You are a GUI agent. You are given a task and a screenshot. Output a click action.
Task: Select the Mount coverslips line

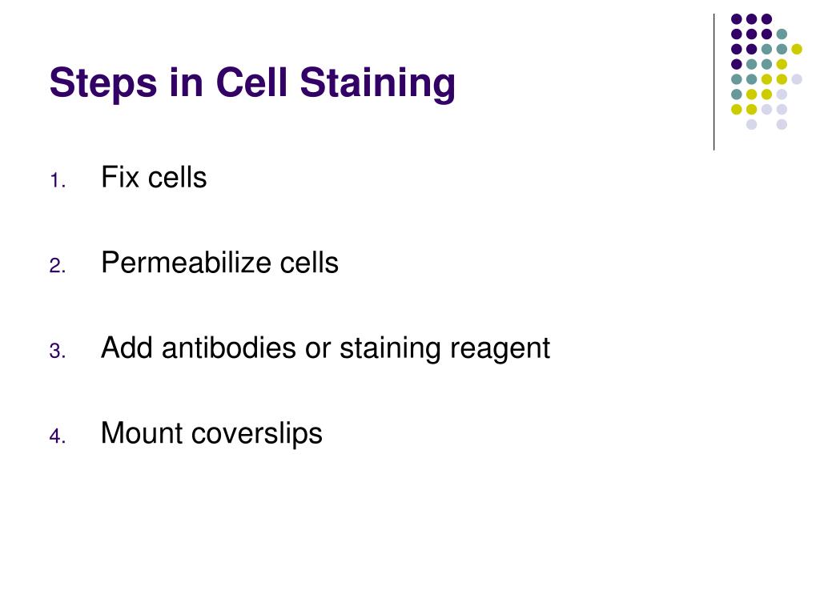click(x=211, y=433)
